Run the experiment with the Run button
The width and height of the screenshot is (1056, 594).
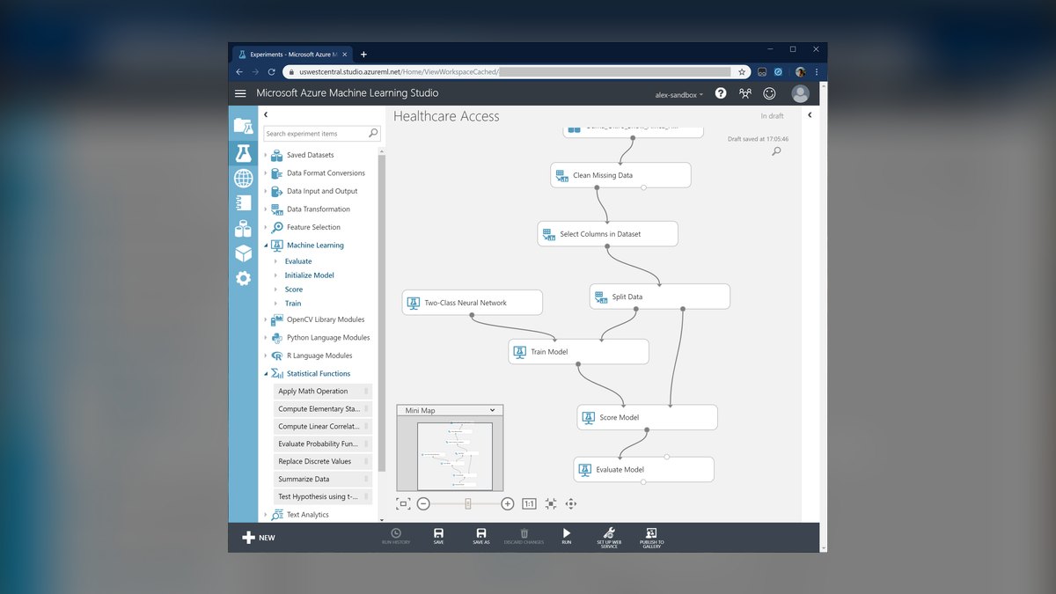coord(567,537)
